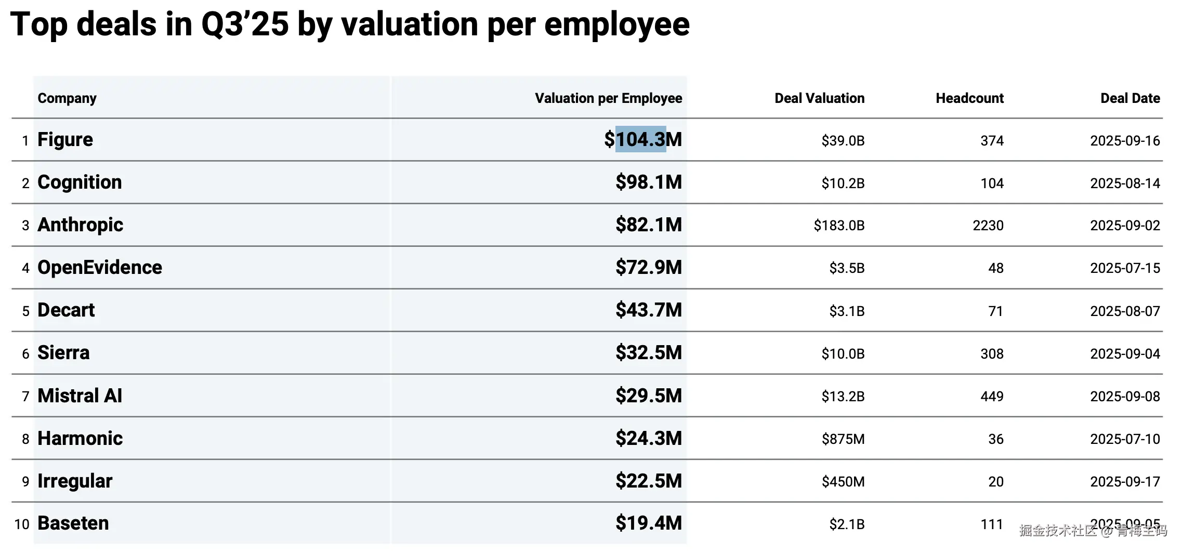Click the page title about Q3'25 deals
The width and height of the screenshot is (1182, 552).
click(350, 24)
